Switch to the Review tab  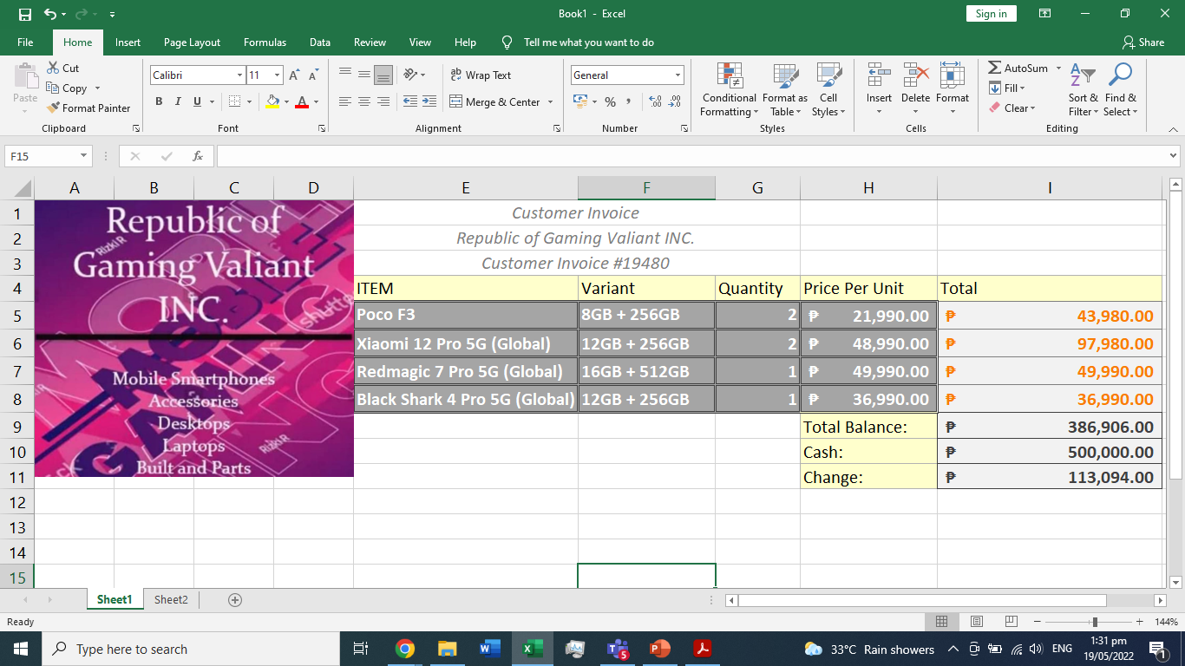click(x=370, y=42)
